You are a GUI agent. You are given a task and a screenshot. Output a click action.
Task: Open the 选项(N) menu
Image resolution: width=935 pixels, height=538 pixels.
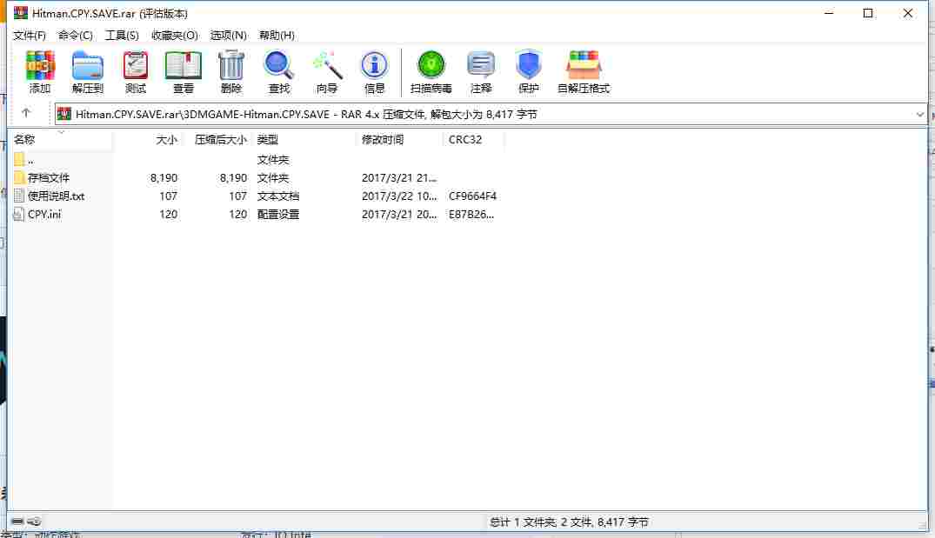tap(229, 35)
